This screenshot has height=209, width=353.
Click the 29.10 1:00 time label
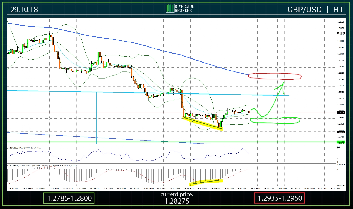coord(242,188)
